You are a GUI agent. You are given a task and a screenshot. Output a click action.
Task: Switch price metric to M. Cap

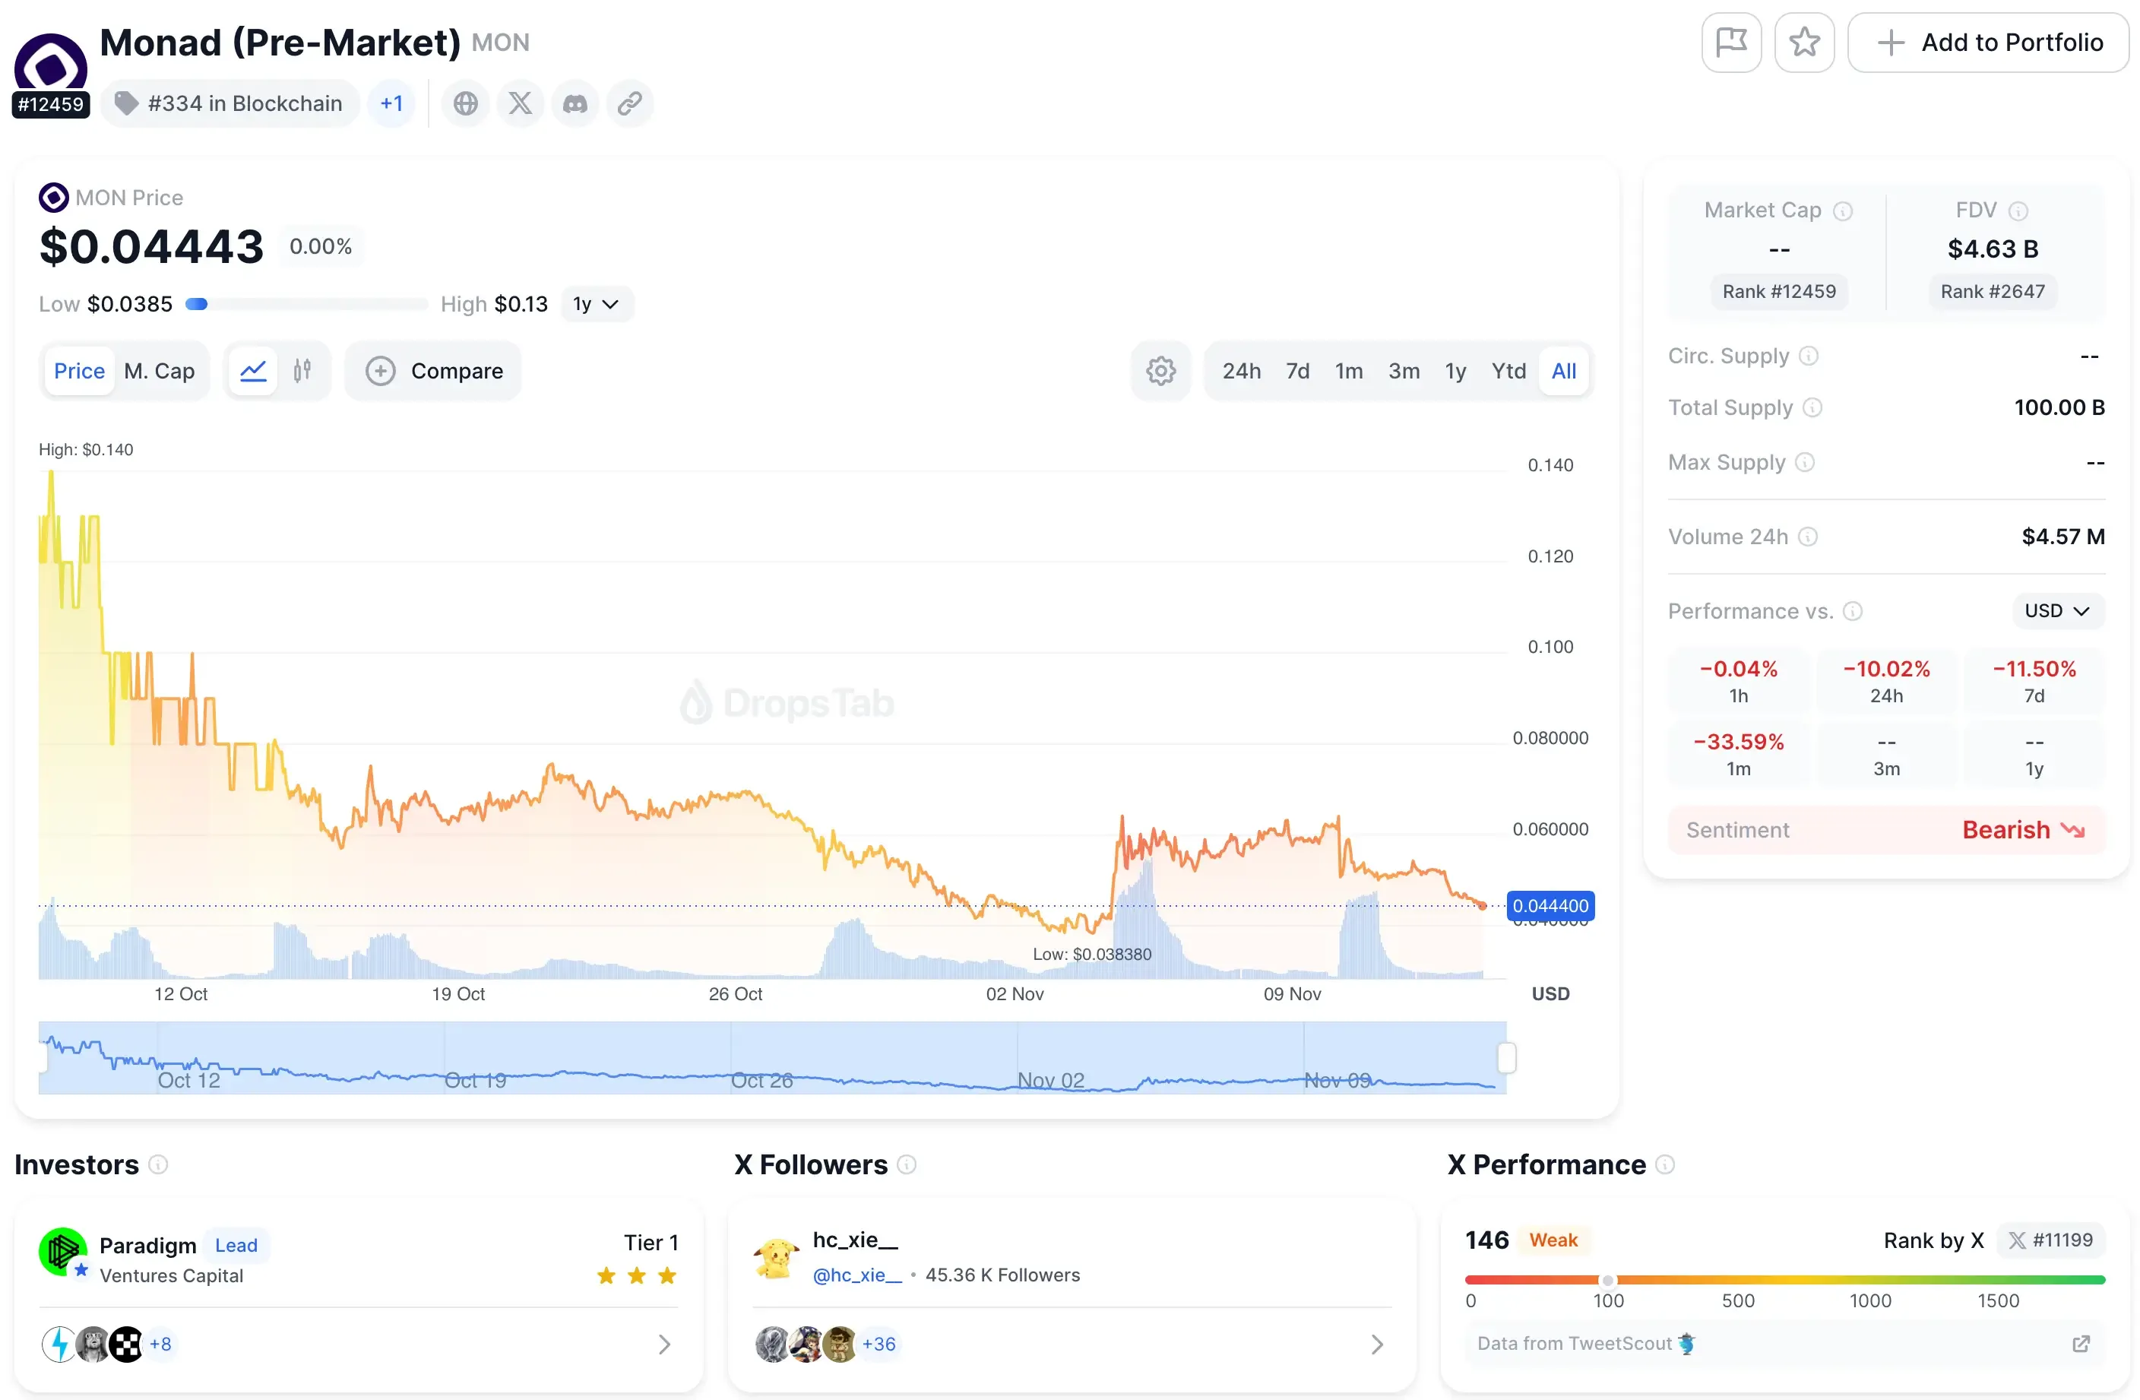point(159,369)
